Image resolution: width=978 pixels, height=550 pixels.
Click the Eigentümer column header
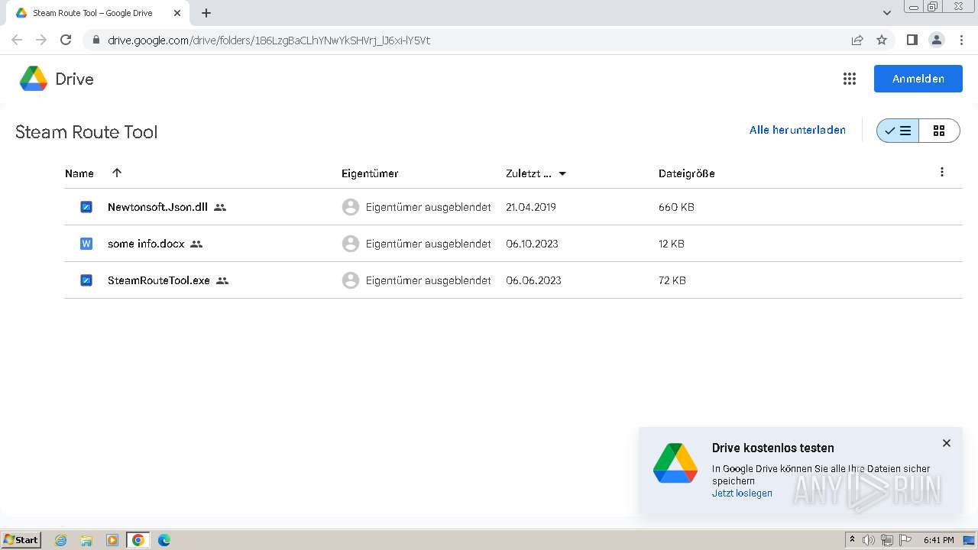pyautogui.click(x=370, y=173)
